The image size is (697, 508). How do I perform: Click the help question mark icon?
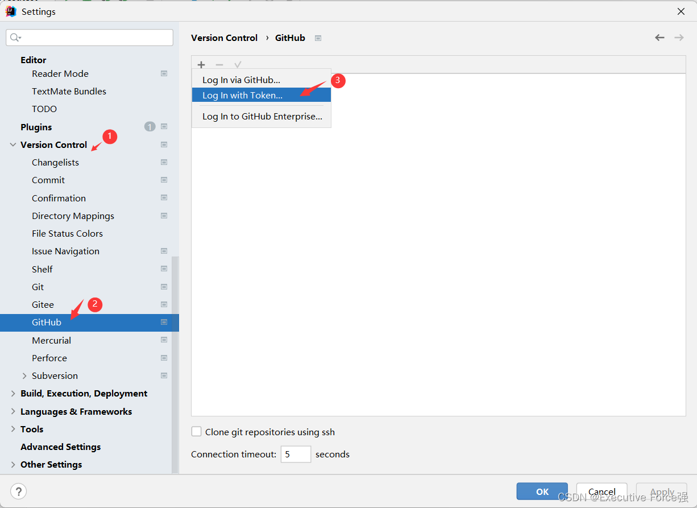[x=19, y=492]
